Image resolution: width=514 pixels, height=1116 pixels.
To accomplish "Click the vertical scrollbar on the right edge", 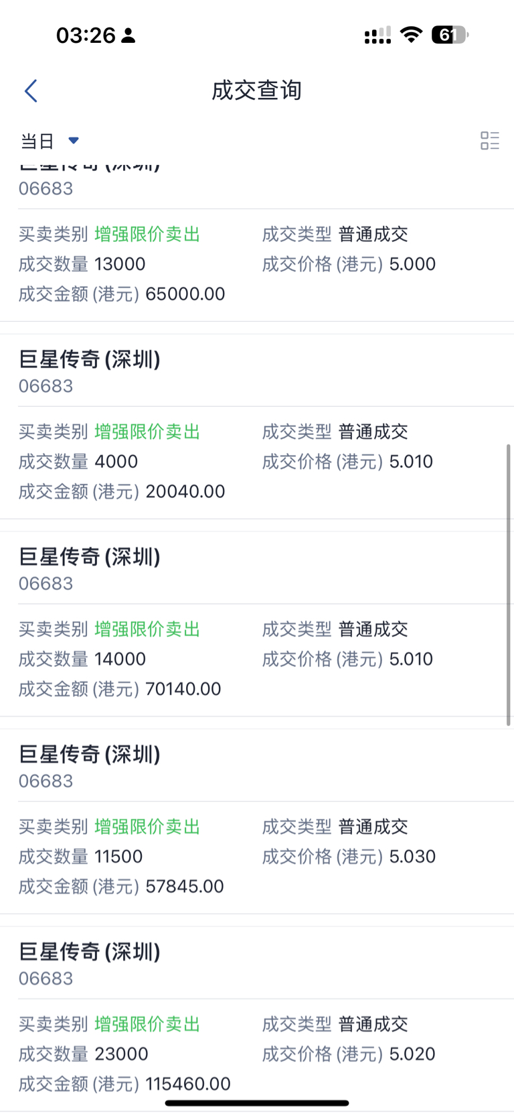I will pyautogui.click(x=508, y=584).
